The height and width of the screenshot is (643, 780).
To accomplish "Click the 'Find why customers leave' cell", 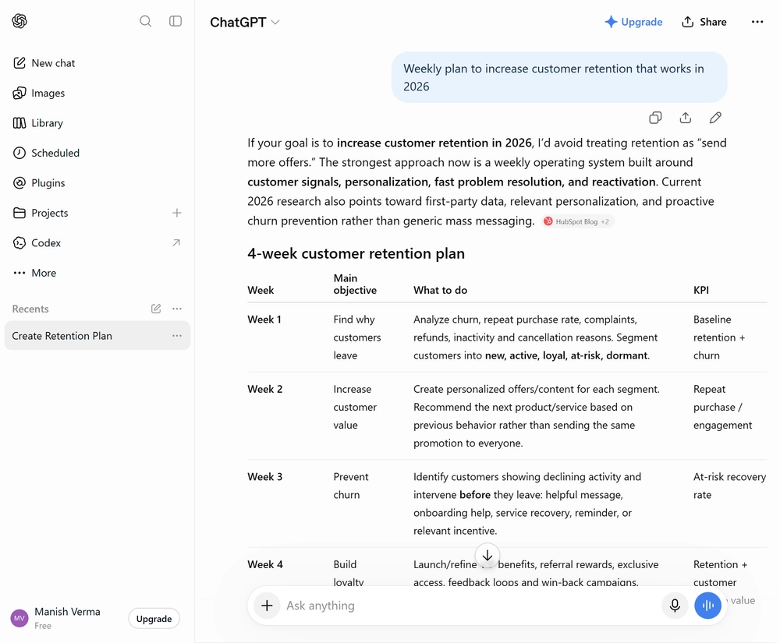I will 356,337.
